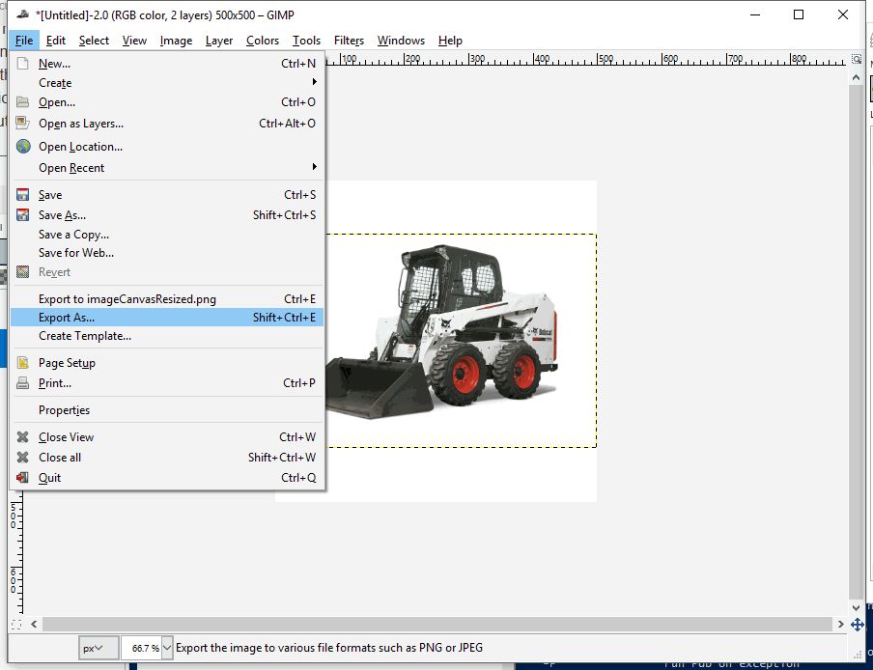
Task: Select Save a Copy menu entry
Action: coord(166,235)
